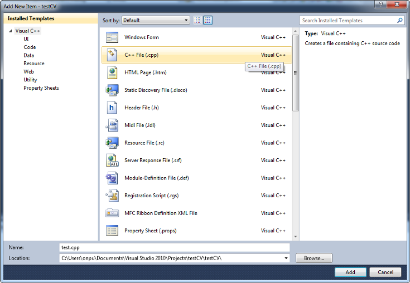The height and width of the screenshot is (283, 410).
Task: Click 'Static Discovery File (.disco)' text
Action: click(x=156, y=90)
